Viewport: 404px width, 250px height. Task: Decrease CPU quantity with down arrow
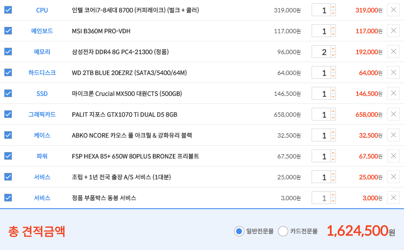[333, 13]
